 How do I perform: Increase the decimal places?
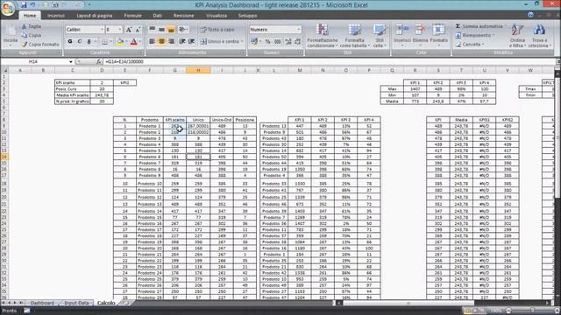point(288,41)
